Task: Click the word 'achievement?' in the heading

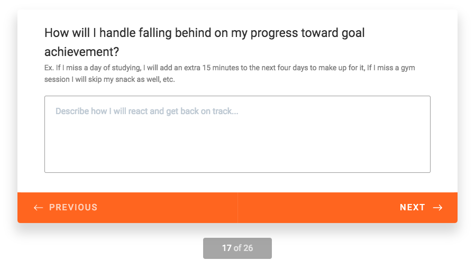Action: tap(82, 52)
